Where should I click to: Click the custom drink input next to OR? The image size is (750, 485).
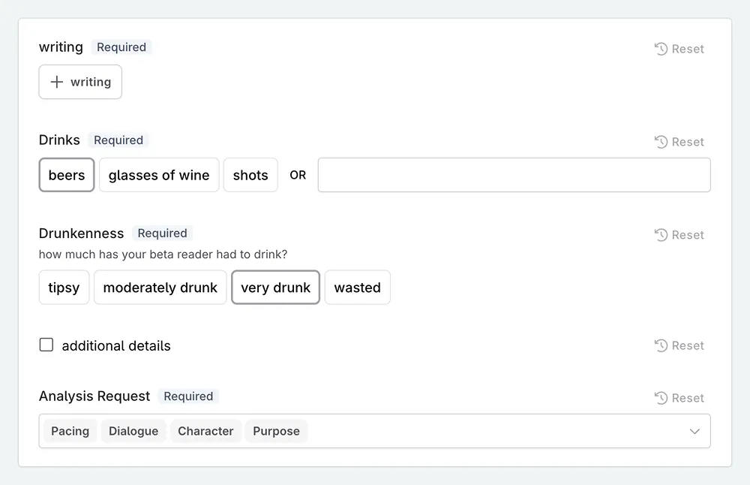[x=514, y=175]
